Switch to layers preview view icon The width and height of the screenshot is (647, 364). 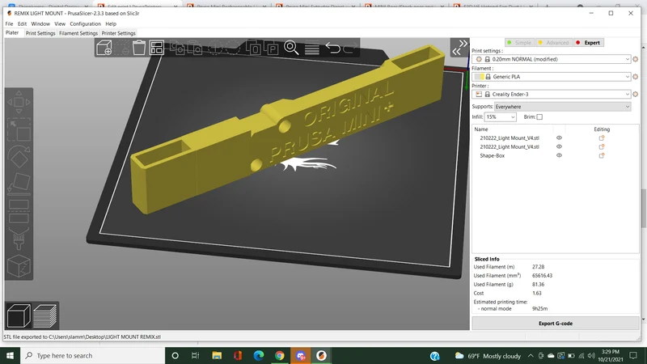(x=45, y=315)
